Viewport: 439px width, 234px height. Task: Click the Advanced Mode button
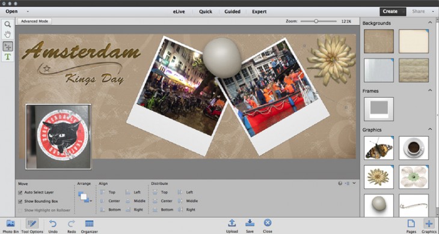[x=34, y=21]
